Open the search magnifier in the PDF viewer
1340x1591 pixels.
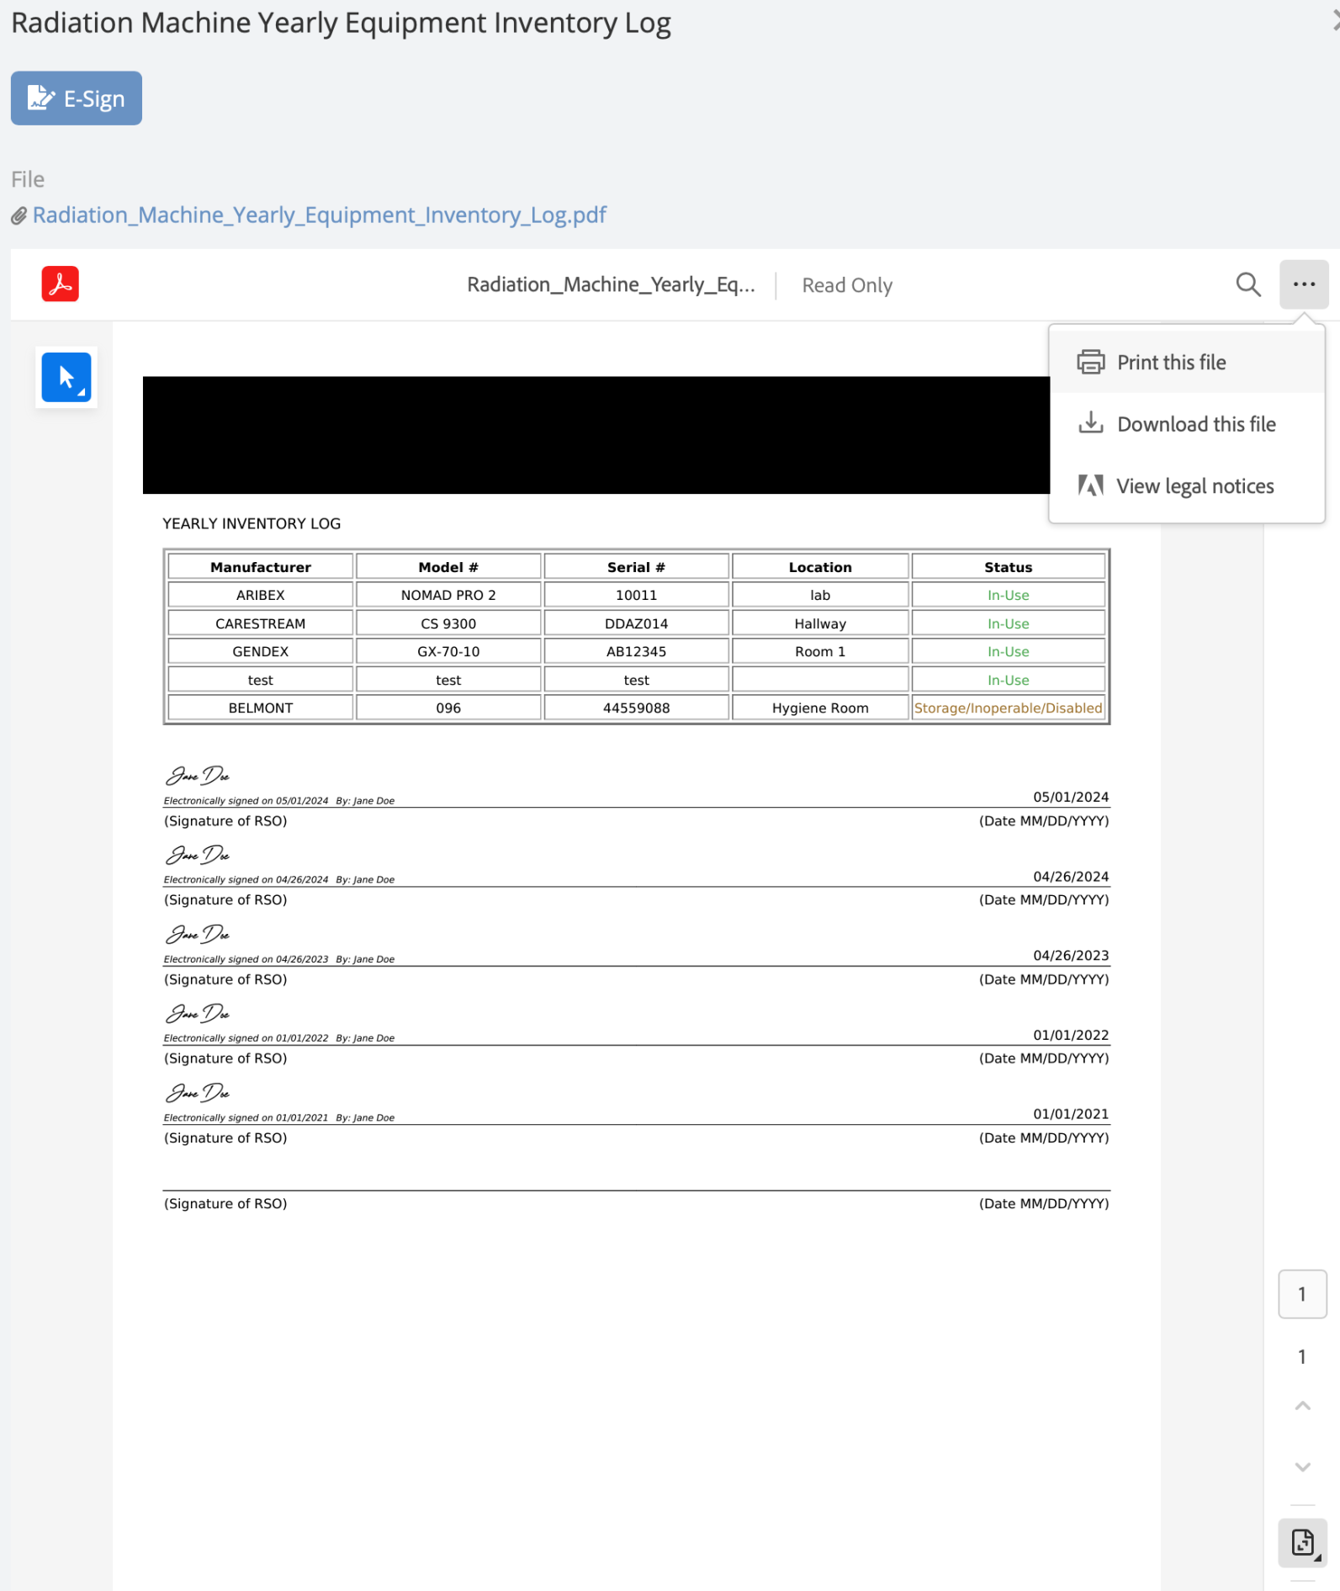[x=1247, y=285]
